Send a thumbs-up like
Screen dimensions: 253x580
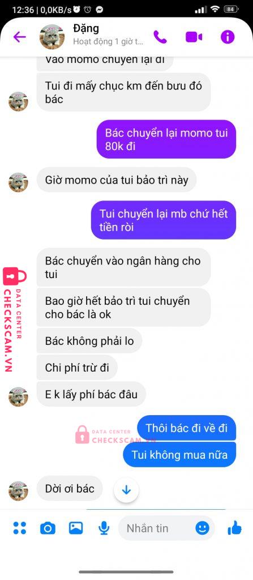[234, 528]
